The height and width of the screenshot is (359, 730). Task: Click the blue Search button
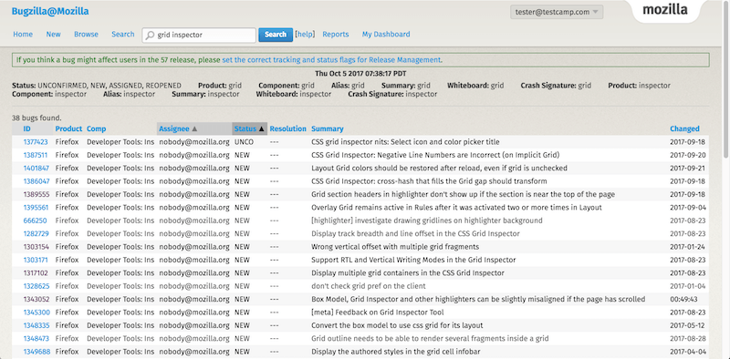(276, 35)
